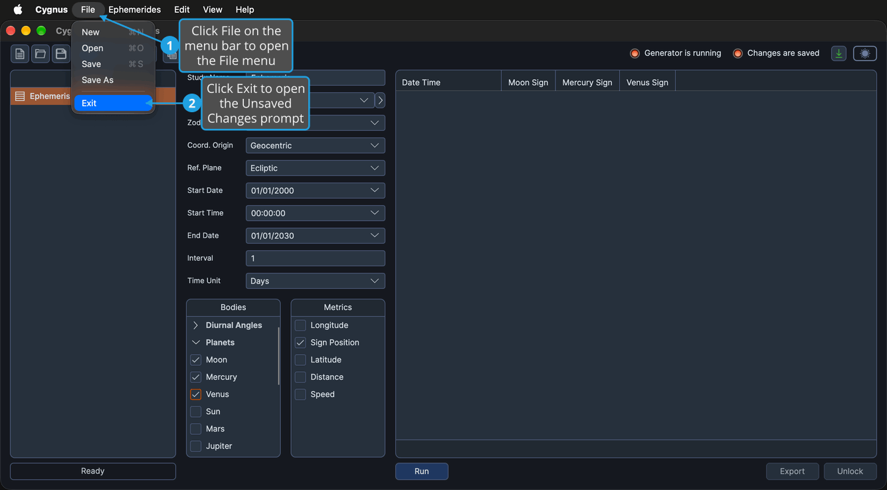The width and height of the screenshot is (887, 490).
Task: Open the Ephemerides menu
Action: coord(135,9)
